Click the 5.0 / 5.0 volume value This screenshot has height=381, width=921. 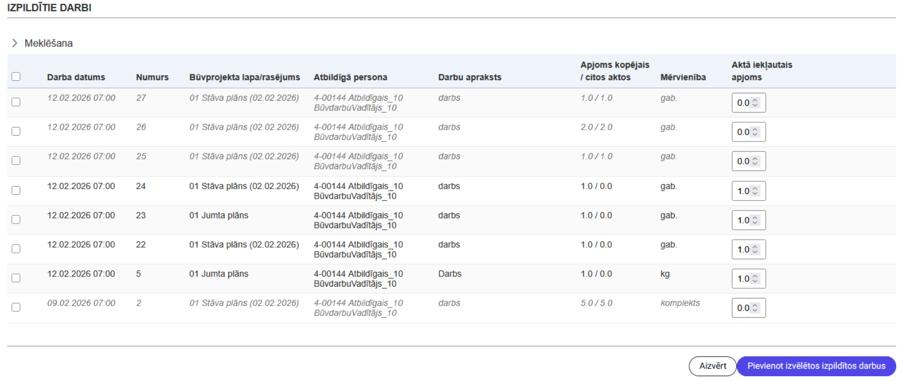point(596,303)
